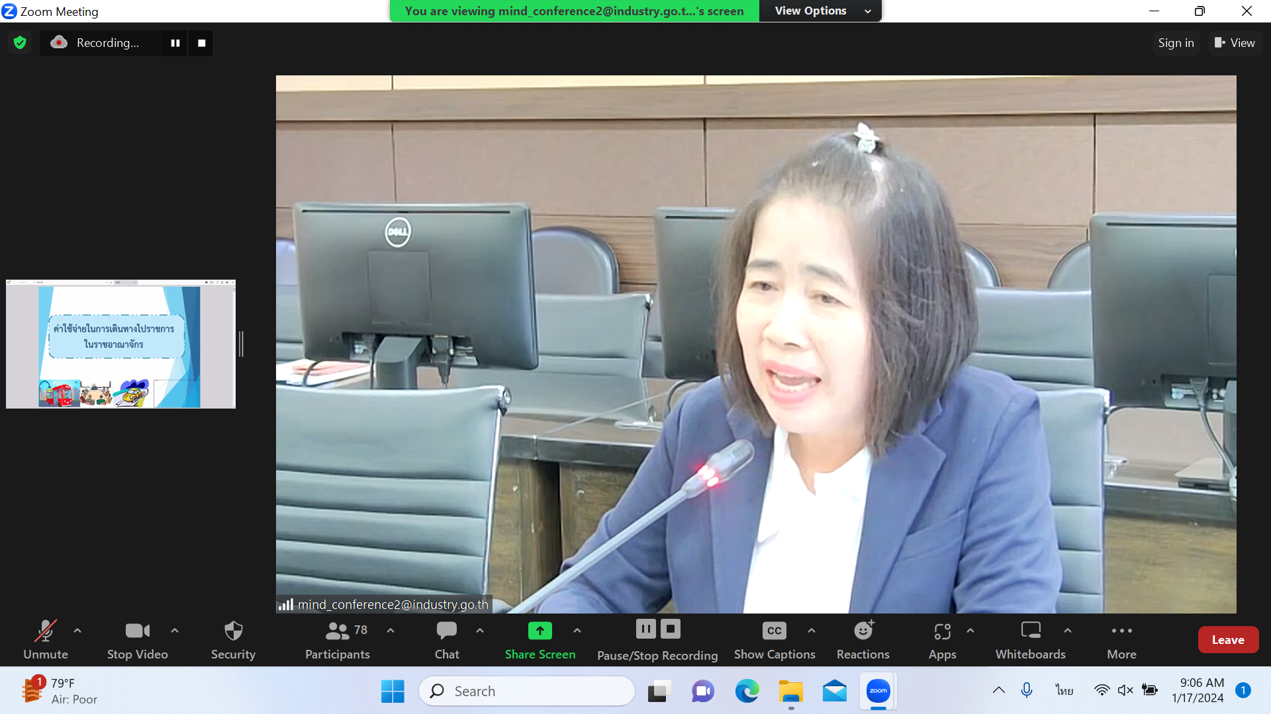Viewport: 1271px width, 714px height.
Task: Open the View layout menu
Action: tap(1235, 43)
